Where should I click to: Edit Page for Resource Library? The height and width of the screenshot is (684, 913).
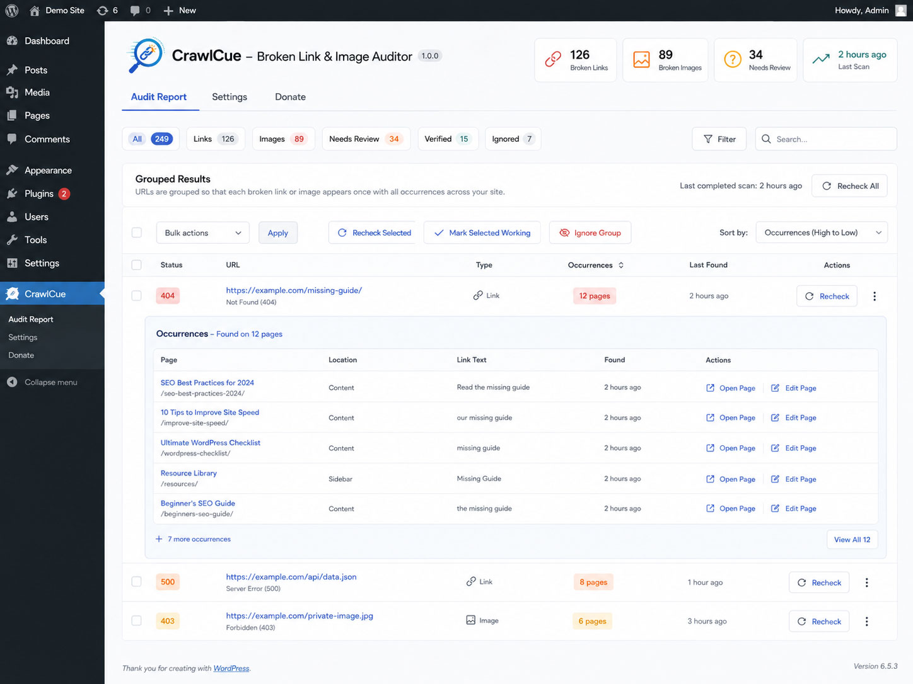794,479
